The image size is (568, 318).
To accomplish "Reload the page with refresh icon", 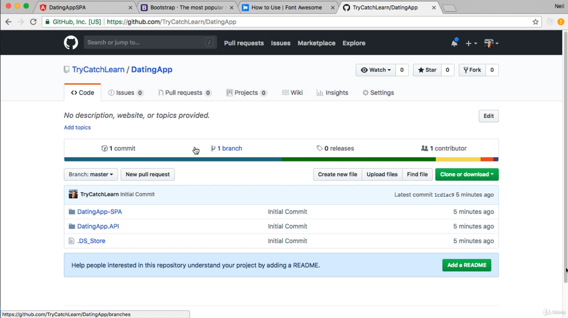I will [34, 22].
